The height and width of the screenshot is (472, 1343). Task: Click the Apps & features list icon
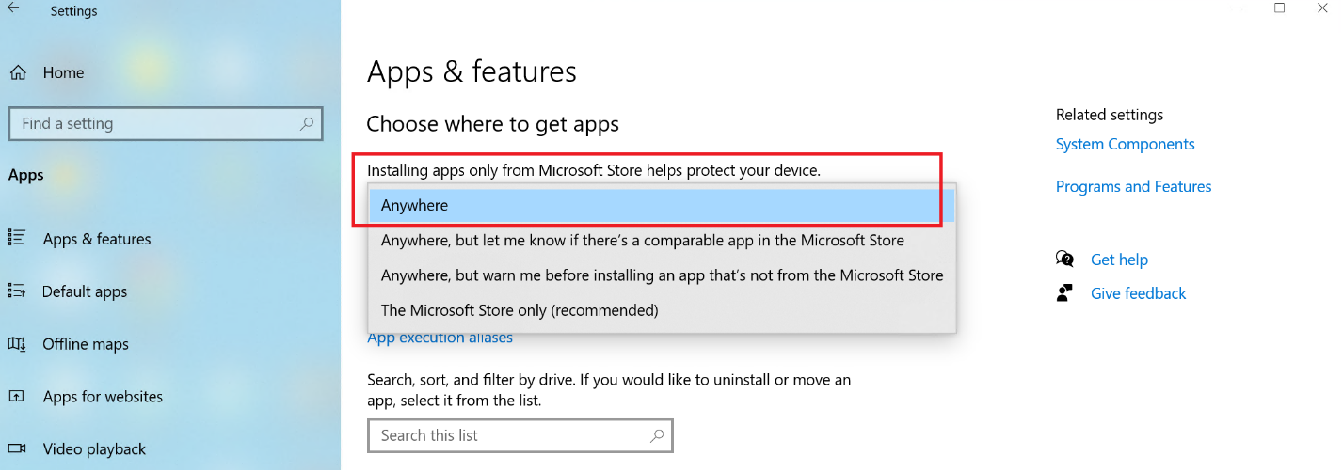(17, 238)
